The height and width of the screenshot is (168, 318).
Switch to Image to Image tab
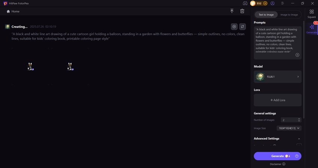(289, 15)
